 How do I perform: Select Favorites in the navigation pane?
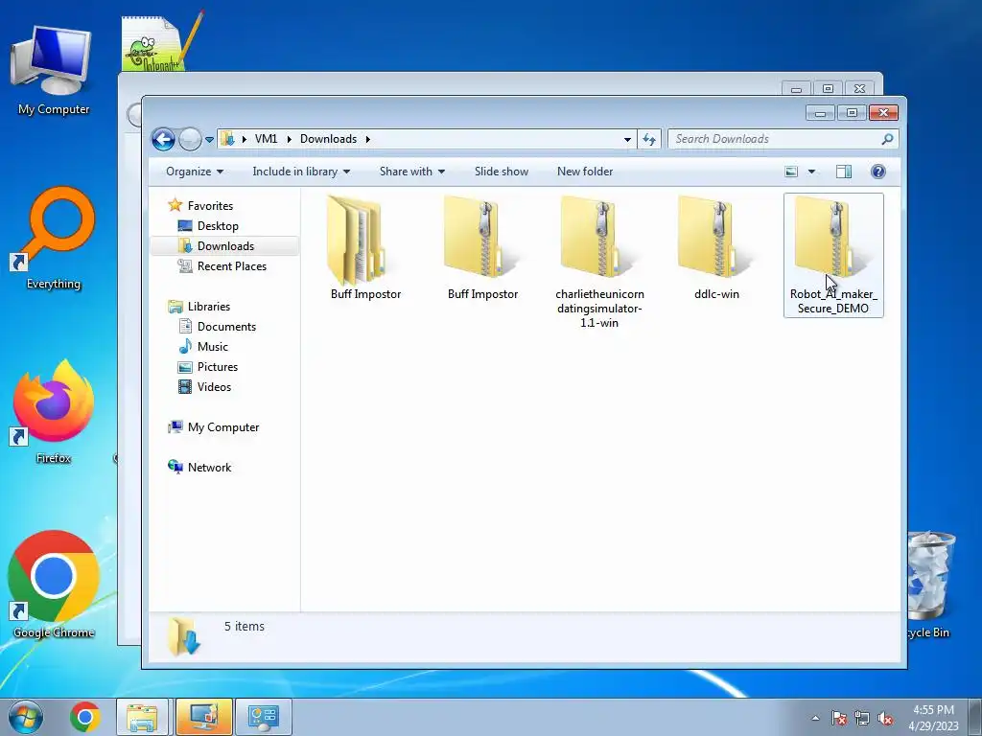coord(210,205)
